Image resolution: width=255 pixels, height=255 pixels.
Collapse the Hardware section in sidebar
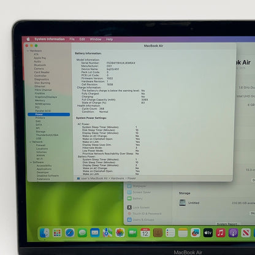tap(28, 51)
